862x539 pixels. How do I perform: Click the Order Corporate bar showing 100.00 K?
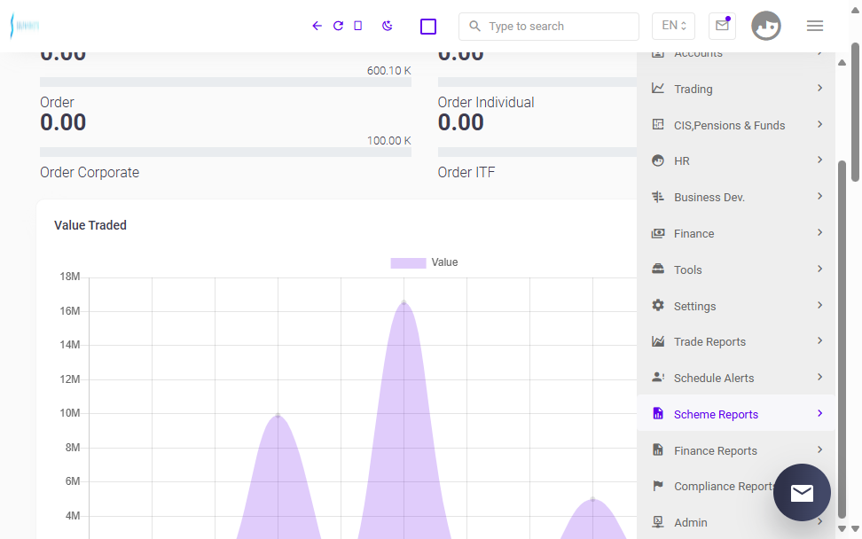tap(225, 152)
